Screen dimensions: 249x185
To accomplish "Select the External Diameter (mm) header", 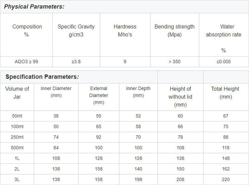I will [99, 95].
